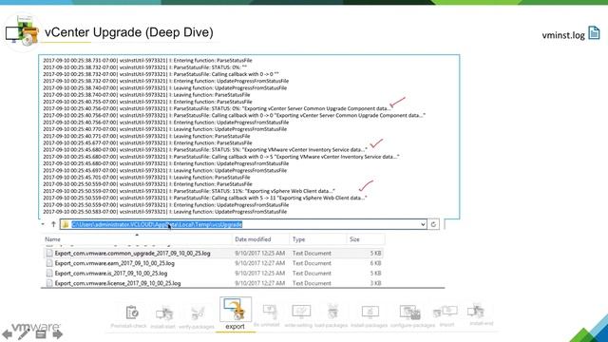
Task: Advance to next slide with right arrow
Action: (x=58, y=333)
